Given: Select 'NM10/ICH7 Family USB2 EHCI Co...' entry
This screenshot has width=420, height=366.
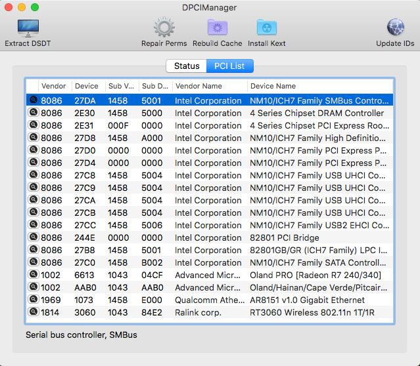Looking at the screenshot, I should [319, 226].
